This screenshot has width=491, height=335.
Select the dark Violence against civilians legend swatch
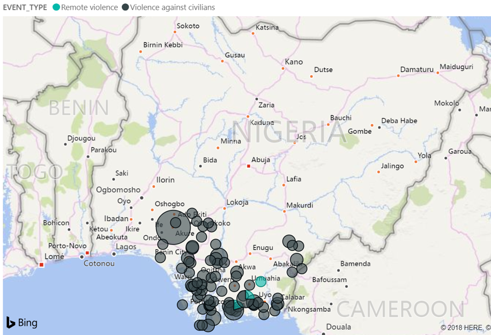(125, 8)
